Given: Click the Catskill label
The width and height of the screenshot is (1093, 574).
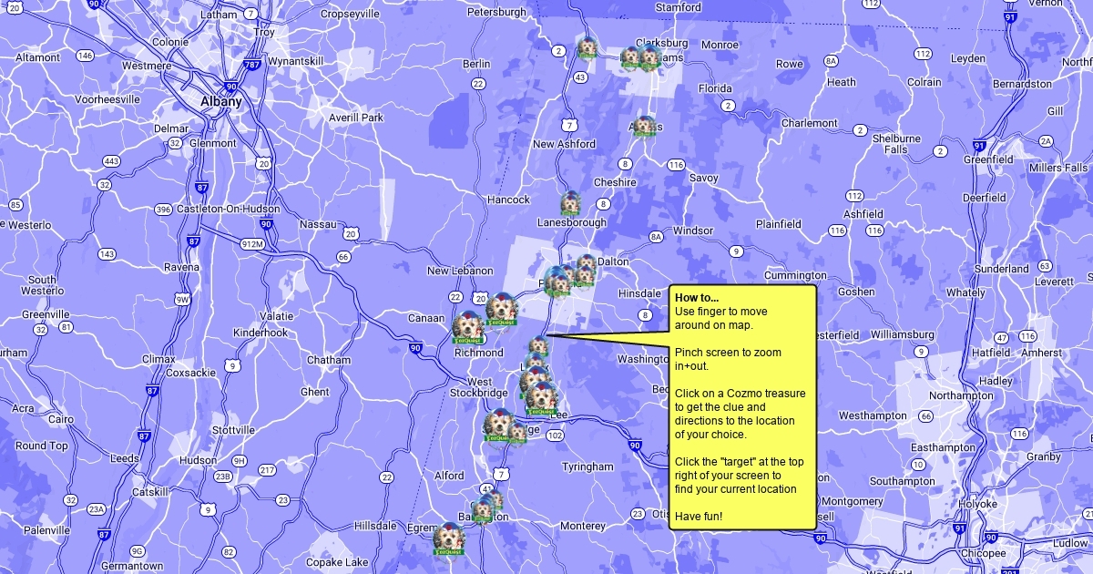Looking at the screenshot, I should (150, 491).
